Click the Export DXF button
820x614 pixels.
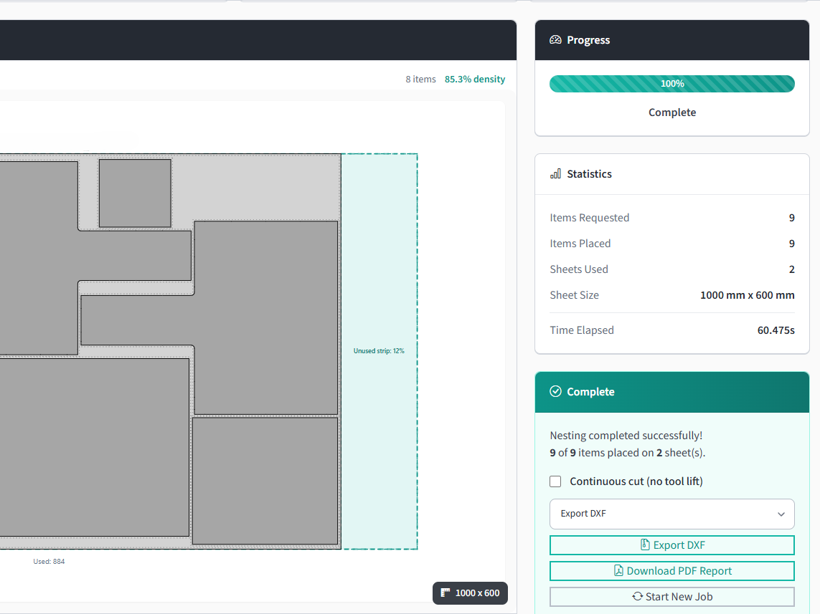[x=671, y=545]
